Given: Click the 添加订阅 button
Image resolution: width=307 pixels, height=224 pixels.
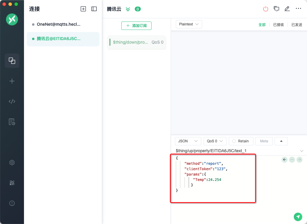Looking at the screenshot, I should click(136, 26).
